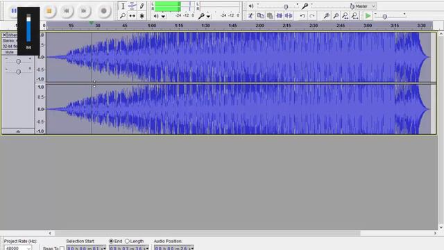Open the Project Rate 48000 dropdown
This screenshot has width=444, height=250.
coord(18,248)
